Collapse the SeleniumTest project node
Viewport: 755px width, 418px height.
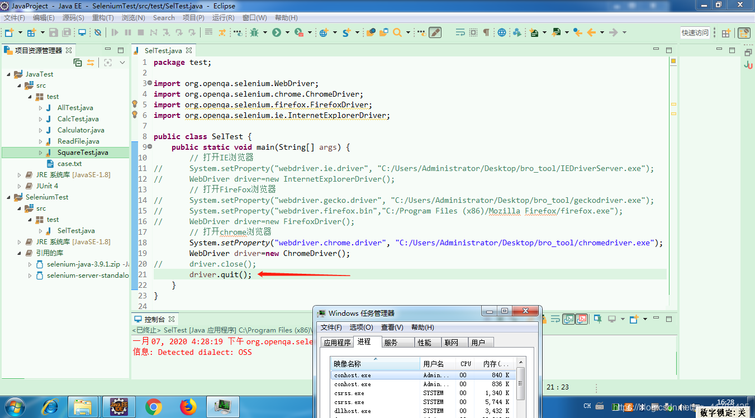coord(9,197)
